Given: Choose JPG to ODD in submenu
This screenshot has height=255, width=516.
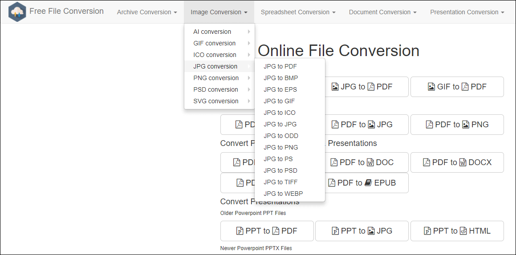Looking at the screenshot, I should click(289, 136).
